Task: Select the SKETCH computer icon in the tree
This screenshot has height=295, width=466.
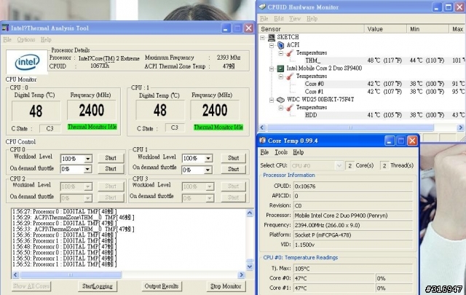Action: [x=272, y=37]
